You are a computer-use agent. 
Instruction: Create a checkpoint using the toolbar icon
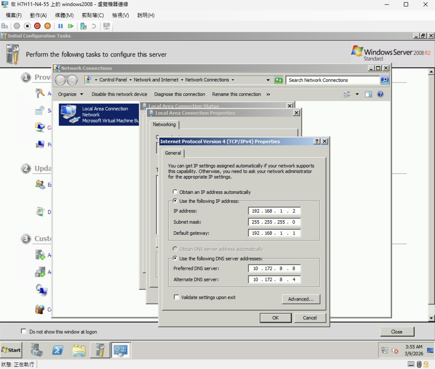(x=83, y=26)
